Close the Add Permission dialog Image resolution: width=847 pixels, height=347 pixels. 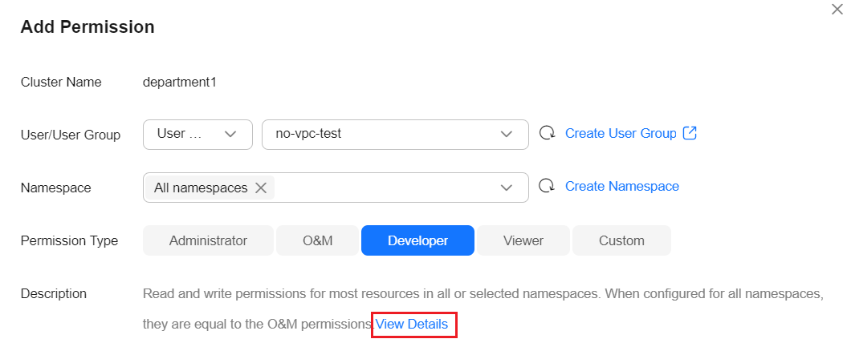[837, 9]
